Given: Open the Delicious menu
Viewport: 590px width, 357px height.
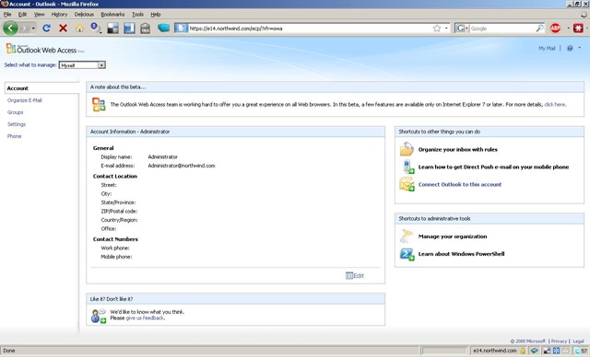Looking at the screenshot, I should pos(84,15).
